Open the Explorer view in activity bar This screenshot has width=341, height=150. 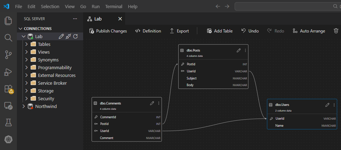pos(8,21)
